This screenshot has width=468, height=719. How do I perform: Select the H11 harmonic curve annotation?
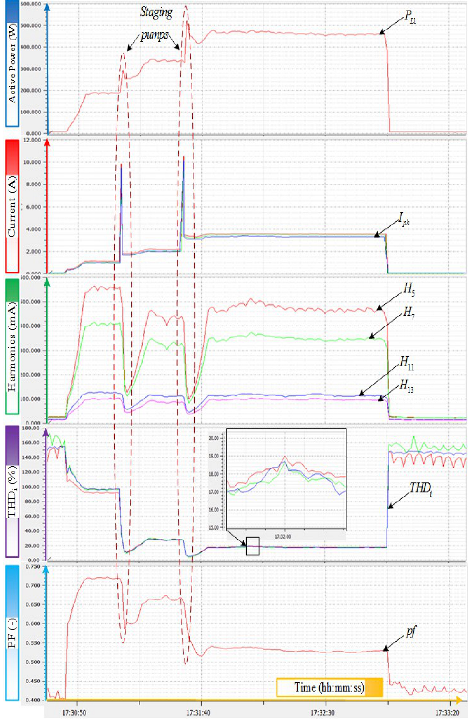coord(407,363)
